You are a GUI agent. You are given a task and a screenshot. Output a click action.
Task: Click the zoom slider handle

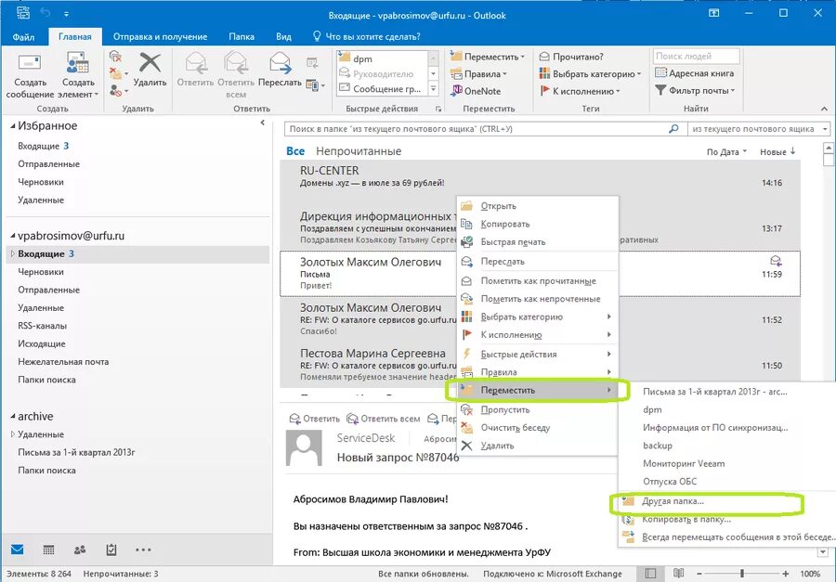(741, 574)
